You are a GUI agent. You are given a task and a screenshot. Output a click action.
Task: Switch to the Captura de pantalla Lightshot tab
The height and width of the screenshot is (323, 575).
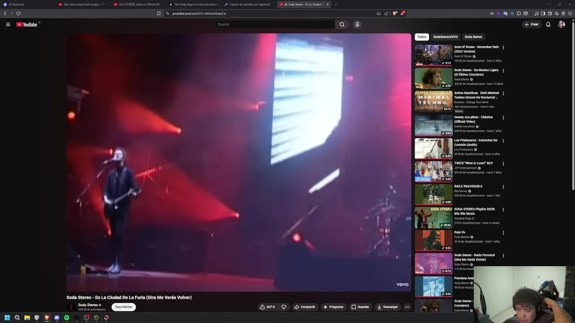(x=249, y=4)
